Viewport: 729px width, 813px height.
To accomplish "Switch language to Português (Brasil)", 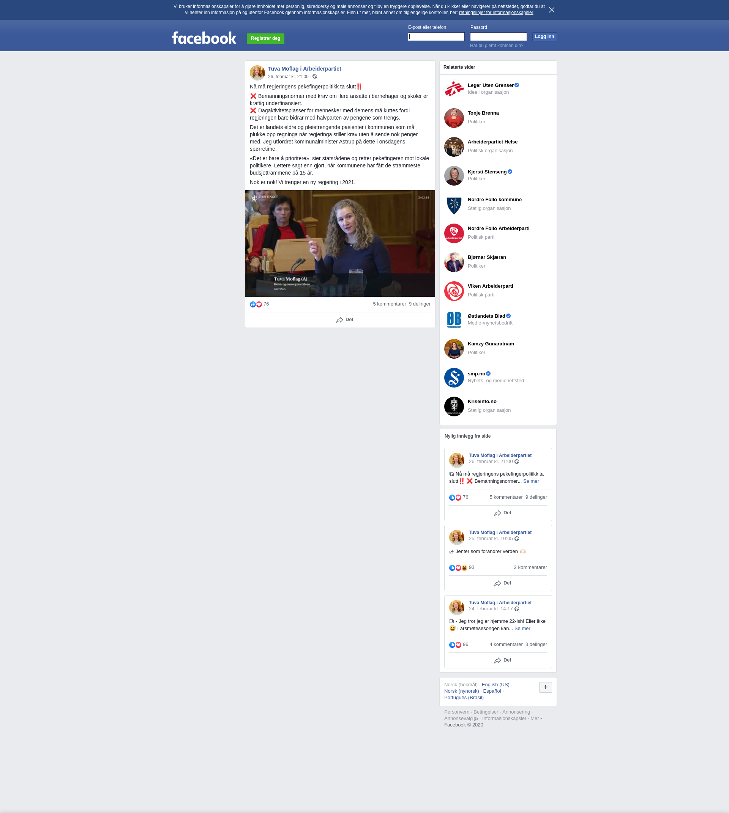I will point(464,698).
